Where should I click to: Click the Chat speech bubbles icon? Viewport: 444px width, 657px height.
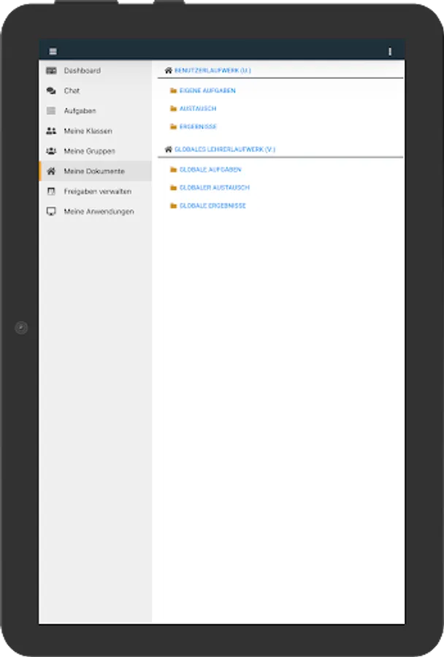pyautogui.click(x=51, y=91)
